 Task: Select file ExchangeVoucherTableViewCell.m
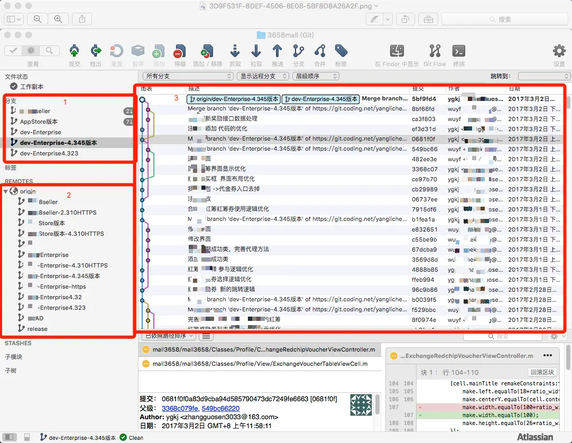(260, 364)
